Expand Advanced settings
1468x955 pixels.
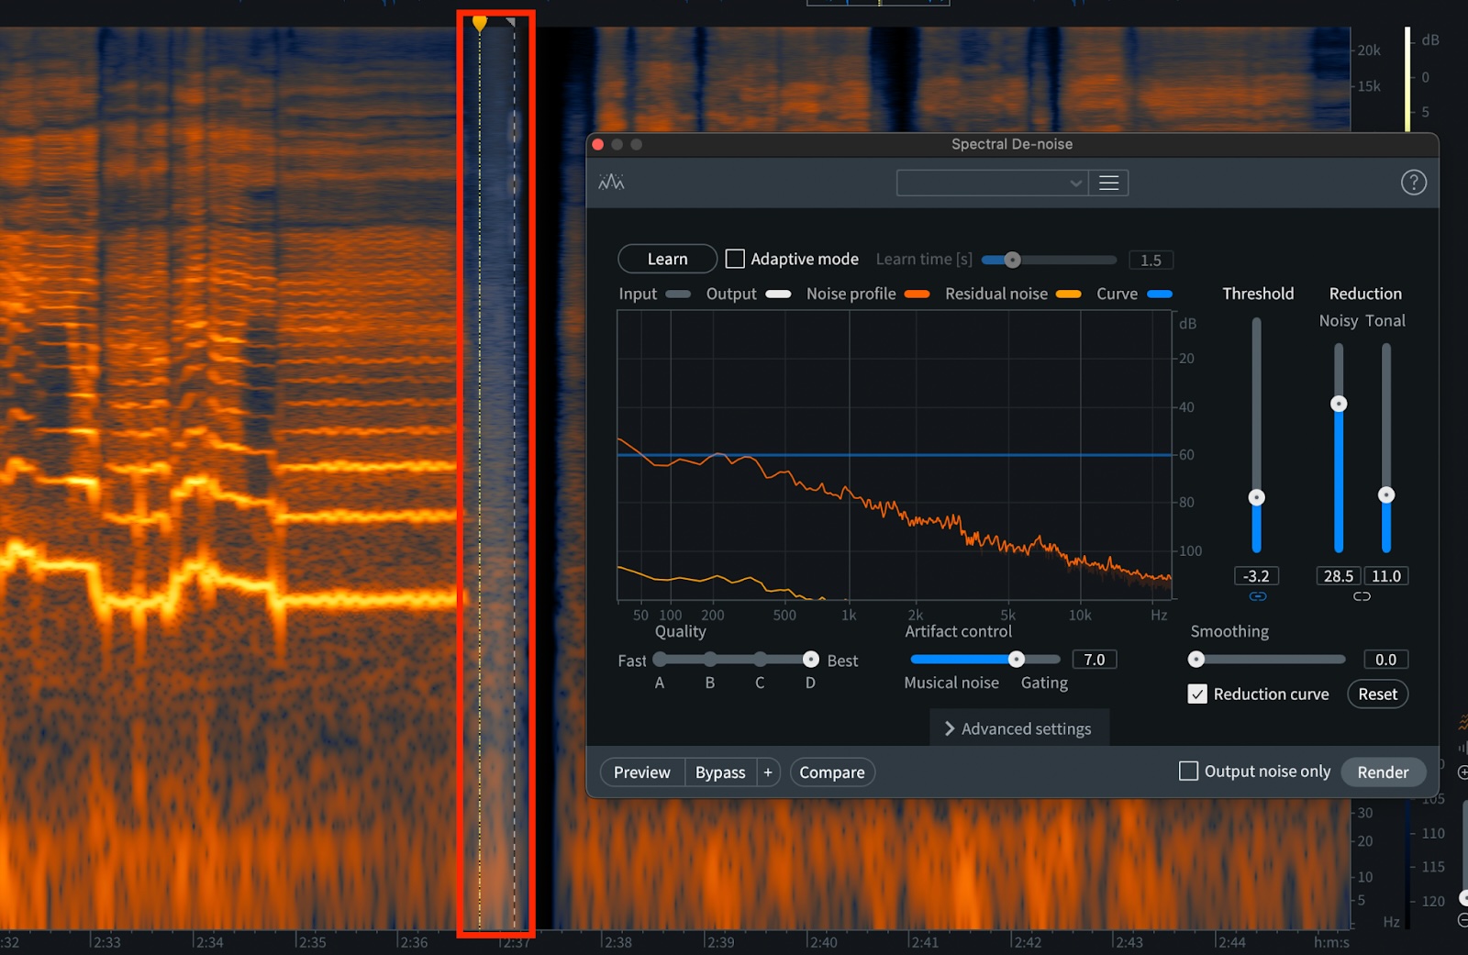[x=1018, y=728]
